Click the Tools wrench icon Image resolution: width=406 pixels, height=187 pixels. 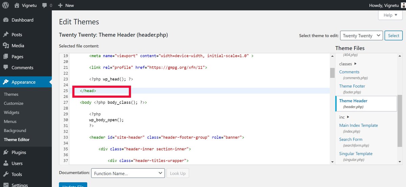tap(6, 174)
